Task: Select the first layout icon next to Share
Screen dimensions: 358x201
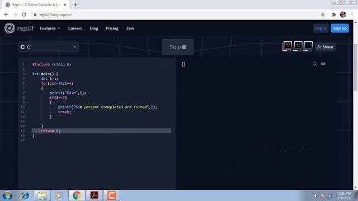Action: [287, 46]
